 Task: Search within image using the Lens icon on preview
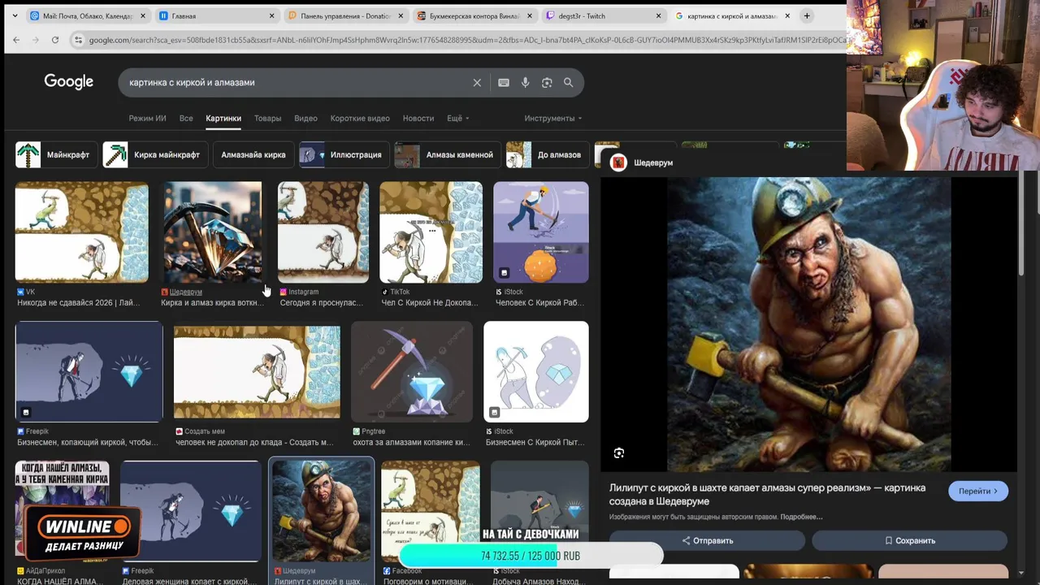pos(619,453)
